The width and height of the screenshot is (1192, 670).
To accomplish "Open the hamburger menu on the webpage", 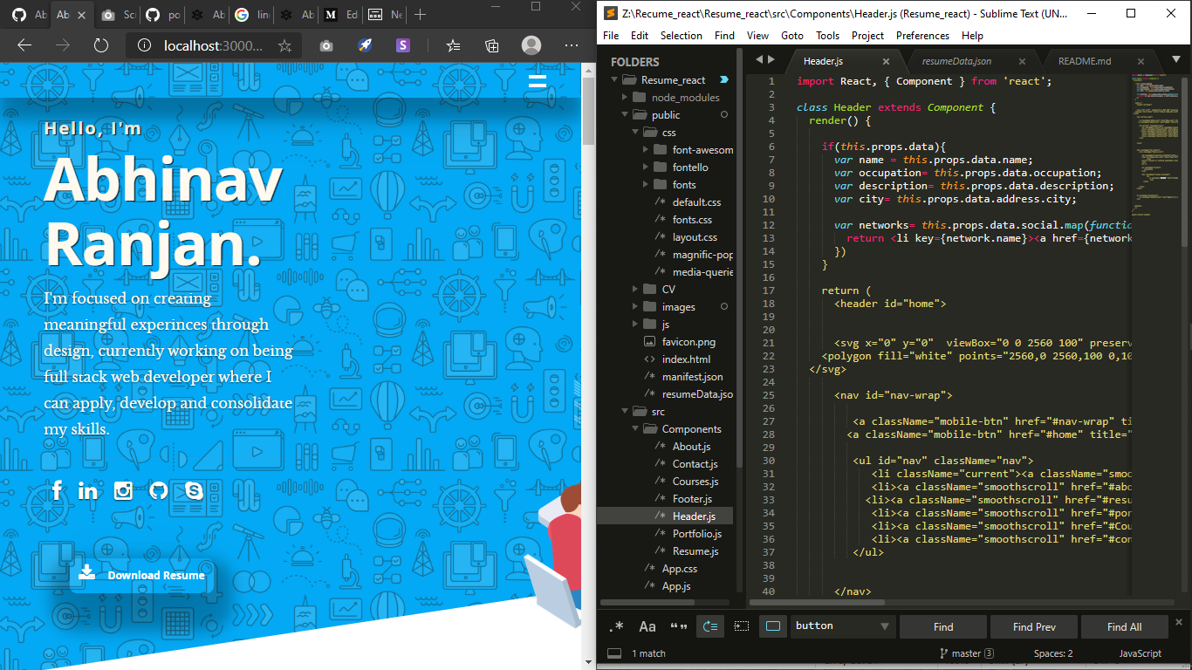I will tap(538, 79).
